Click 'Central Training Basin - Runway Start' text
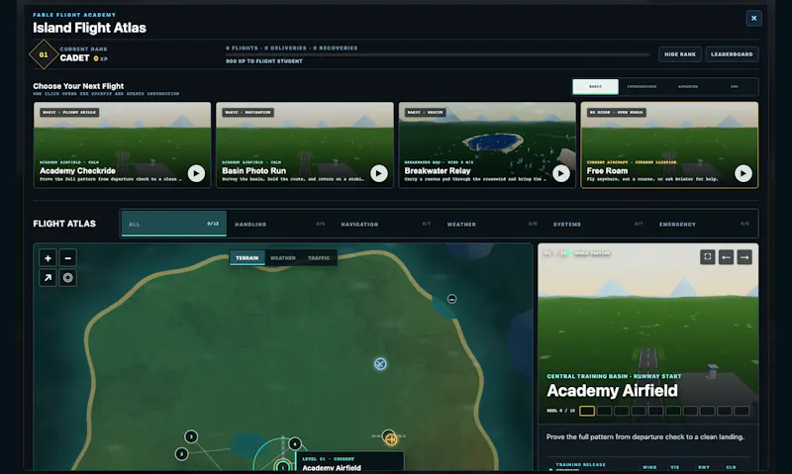The height and width of the screenshot is (474, 792). [x=614, y=376]
